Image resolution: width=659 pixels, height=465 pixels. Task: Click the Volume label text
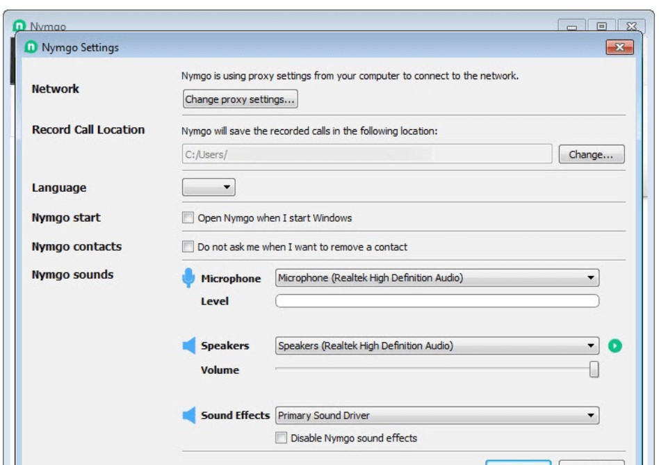(220, 370)
